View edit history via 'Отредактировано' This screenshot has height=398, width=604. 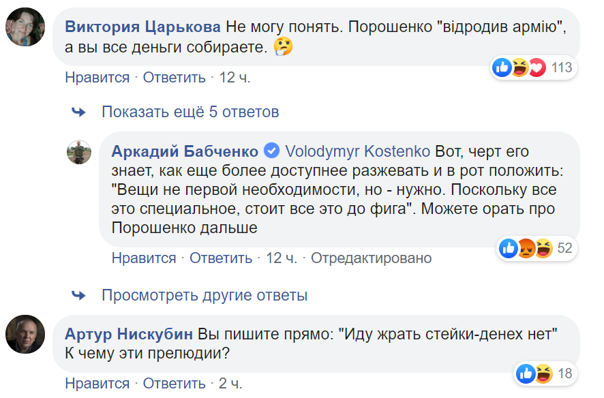[x=372, y=258]
